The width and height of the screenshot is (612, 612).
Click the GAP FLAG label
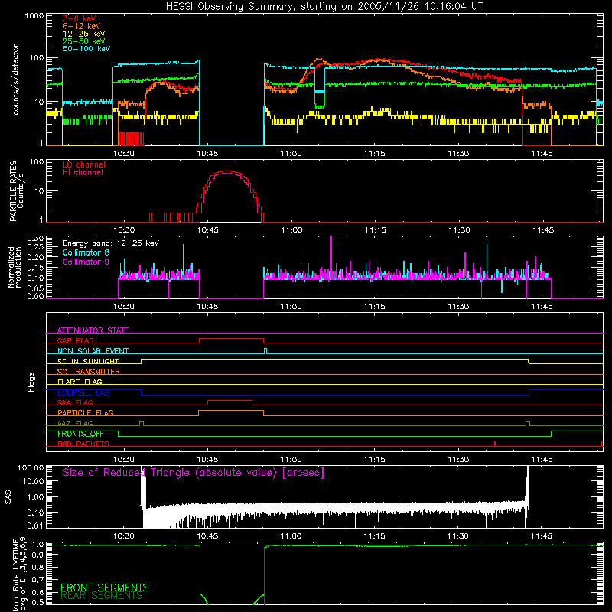75,340
